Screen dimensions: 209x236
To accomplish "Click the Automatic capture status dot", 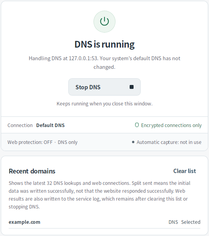I will coord(133,142).
